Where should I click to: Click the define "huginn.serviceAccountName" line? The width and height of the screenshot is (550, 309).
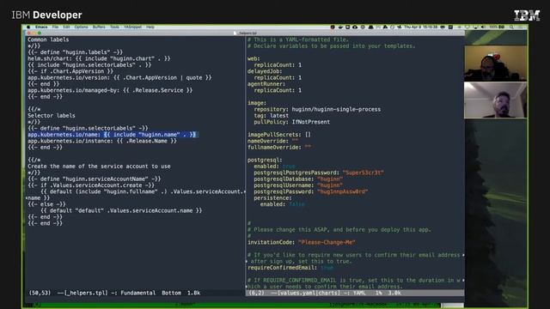click(94, 179)
